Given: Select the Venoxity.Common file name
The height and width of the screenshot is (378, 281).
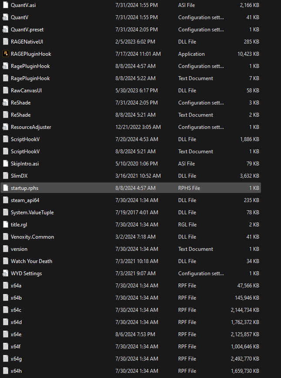Looking at the screenshot, I should [32, 237].
